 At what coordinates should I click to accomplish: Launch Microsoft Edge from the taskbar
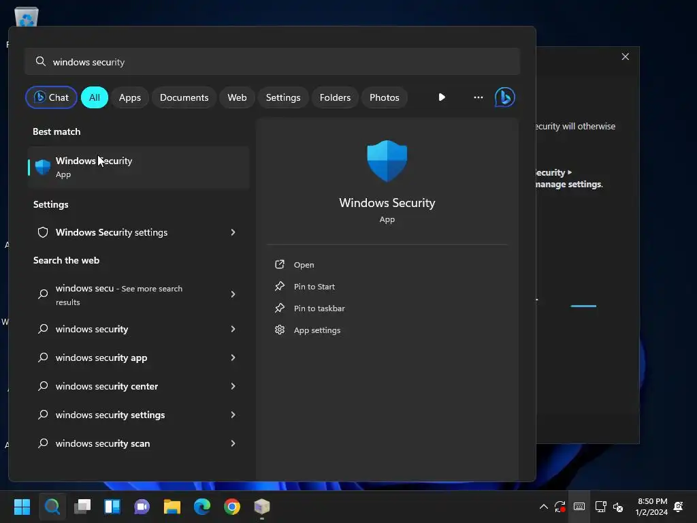(x=201, y=507)
